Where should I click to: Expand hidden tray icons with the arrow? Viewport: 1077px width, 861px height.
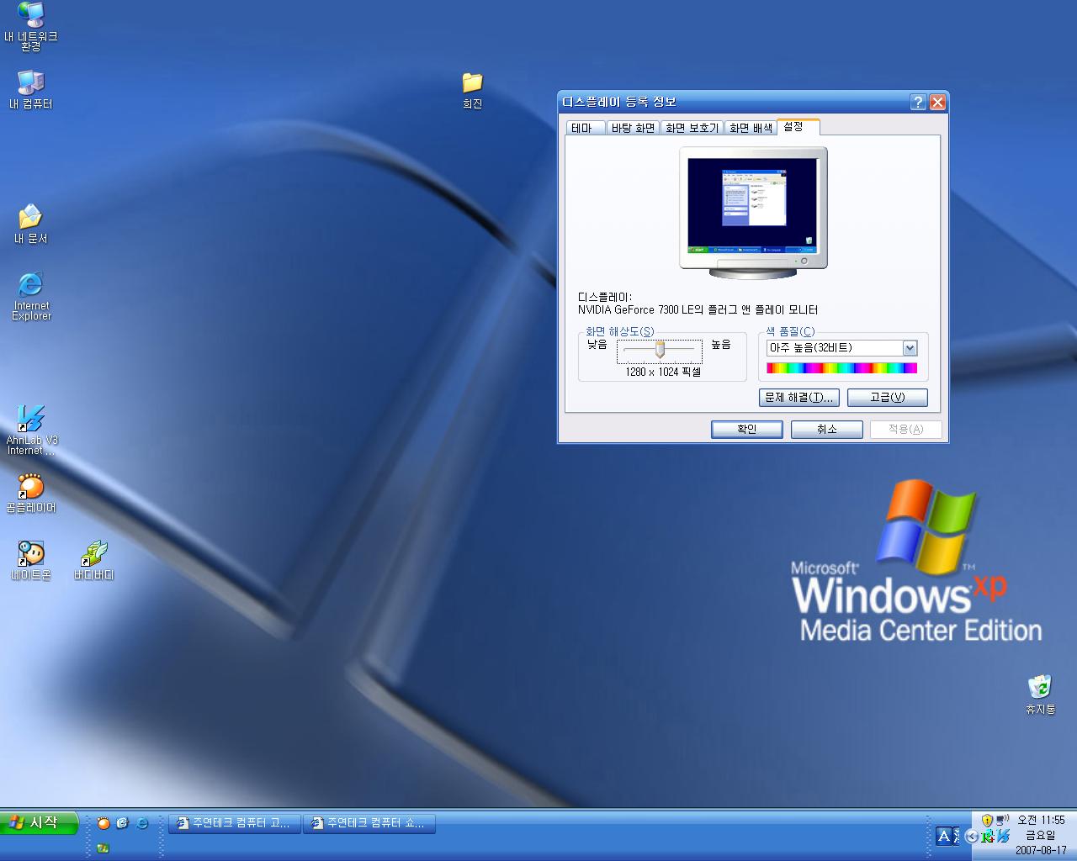(973, 836)
